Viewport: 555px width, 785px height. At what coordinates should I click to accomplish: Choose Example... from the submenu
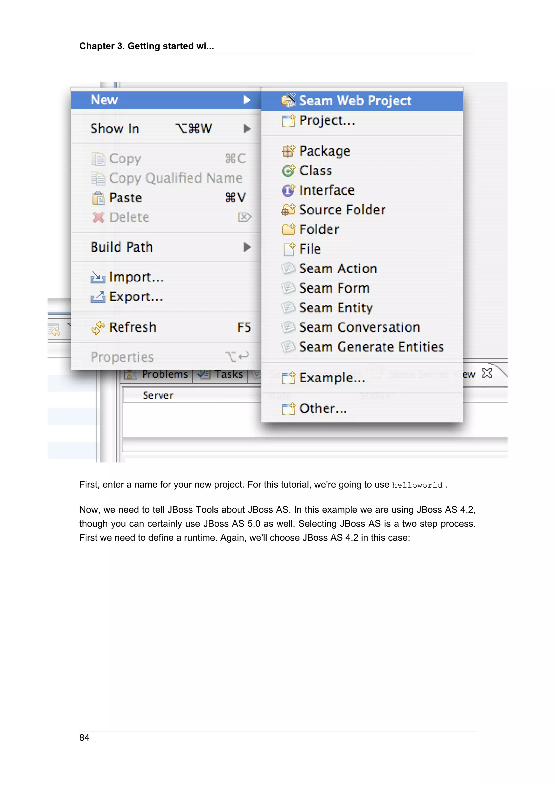point(362,378)
